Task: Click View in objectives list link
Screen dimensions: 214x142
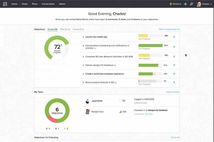Action: [169, 29]
